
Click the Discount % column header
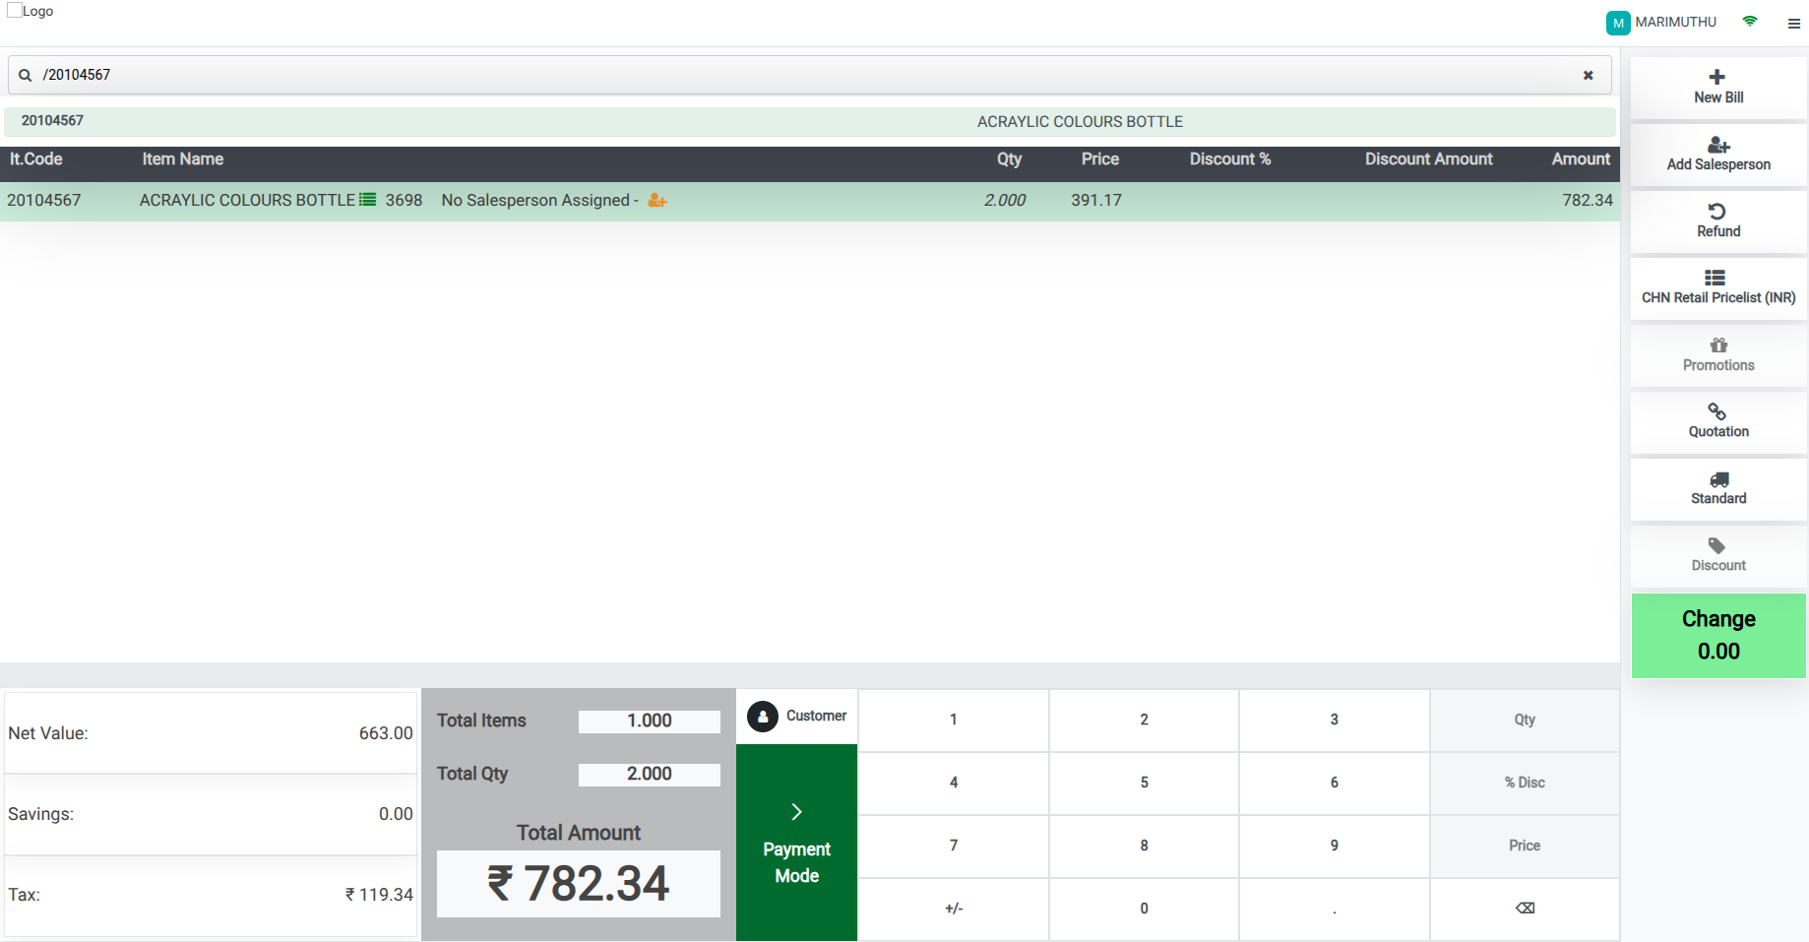point(1230,159)
